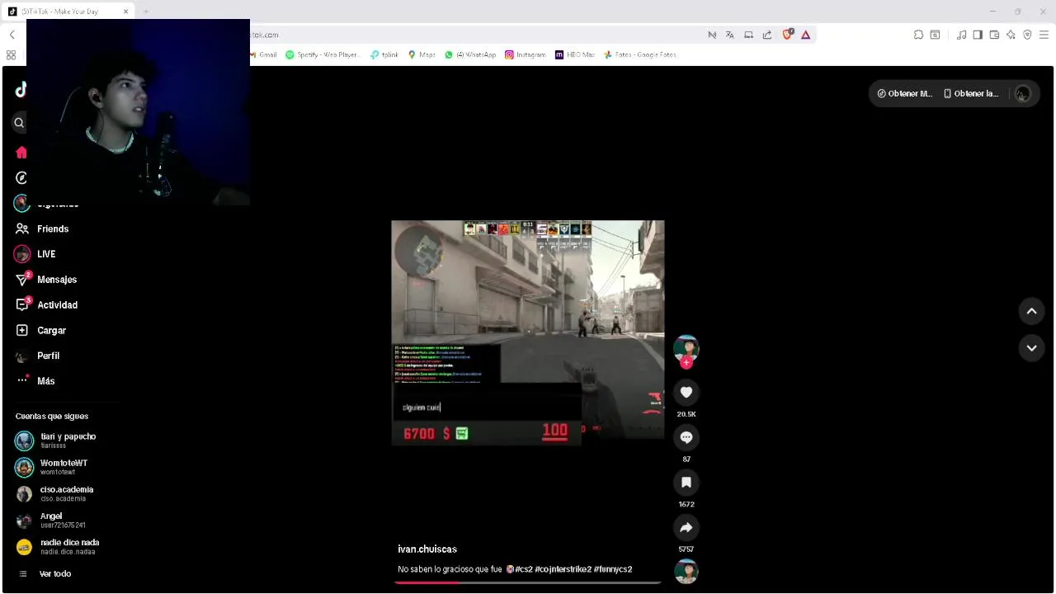This screenshot has width=1056, height=594.
Task: Open ivan.chuiscas creator profile link
Action: 427,549
